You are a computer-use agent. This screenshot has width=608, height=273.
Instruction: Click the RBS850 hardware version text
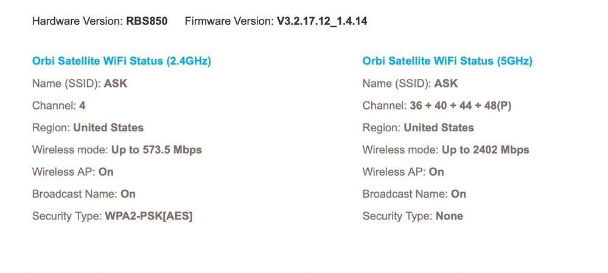[x=147, y=21]
